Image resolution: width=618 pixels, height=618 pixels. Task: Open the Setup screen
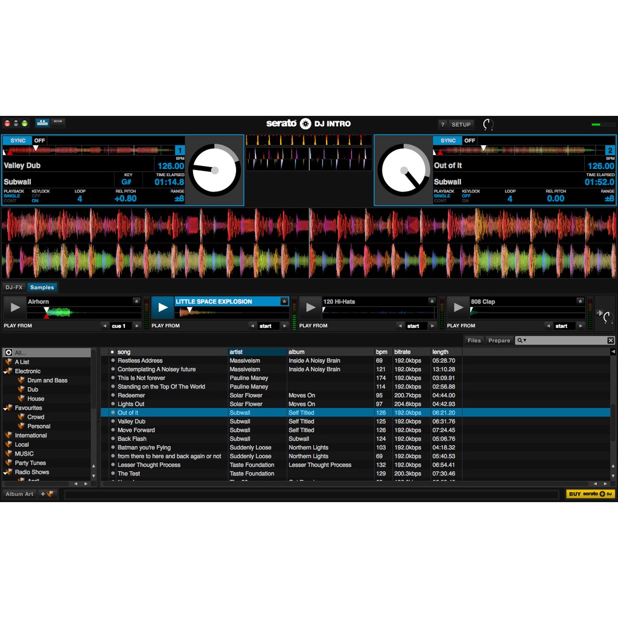[x=461, y=124]
